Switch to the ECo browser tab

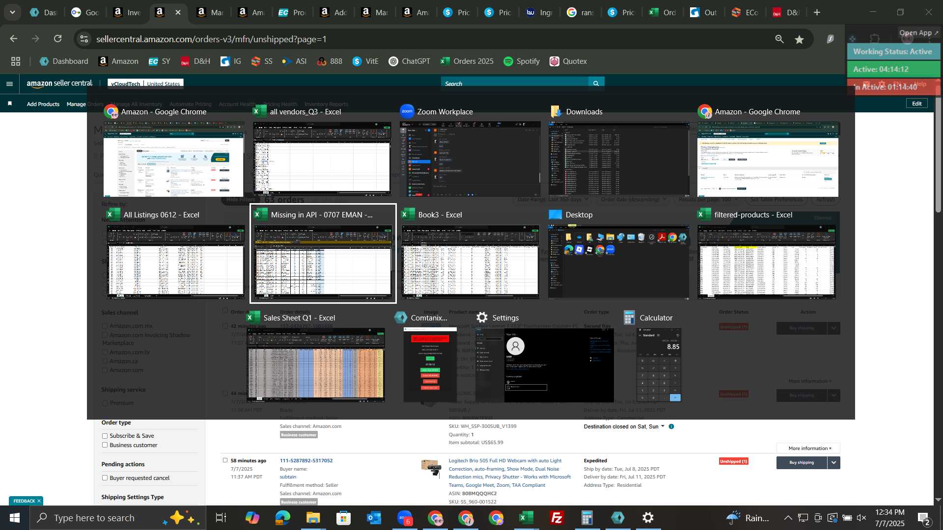coord(745,12)
